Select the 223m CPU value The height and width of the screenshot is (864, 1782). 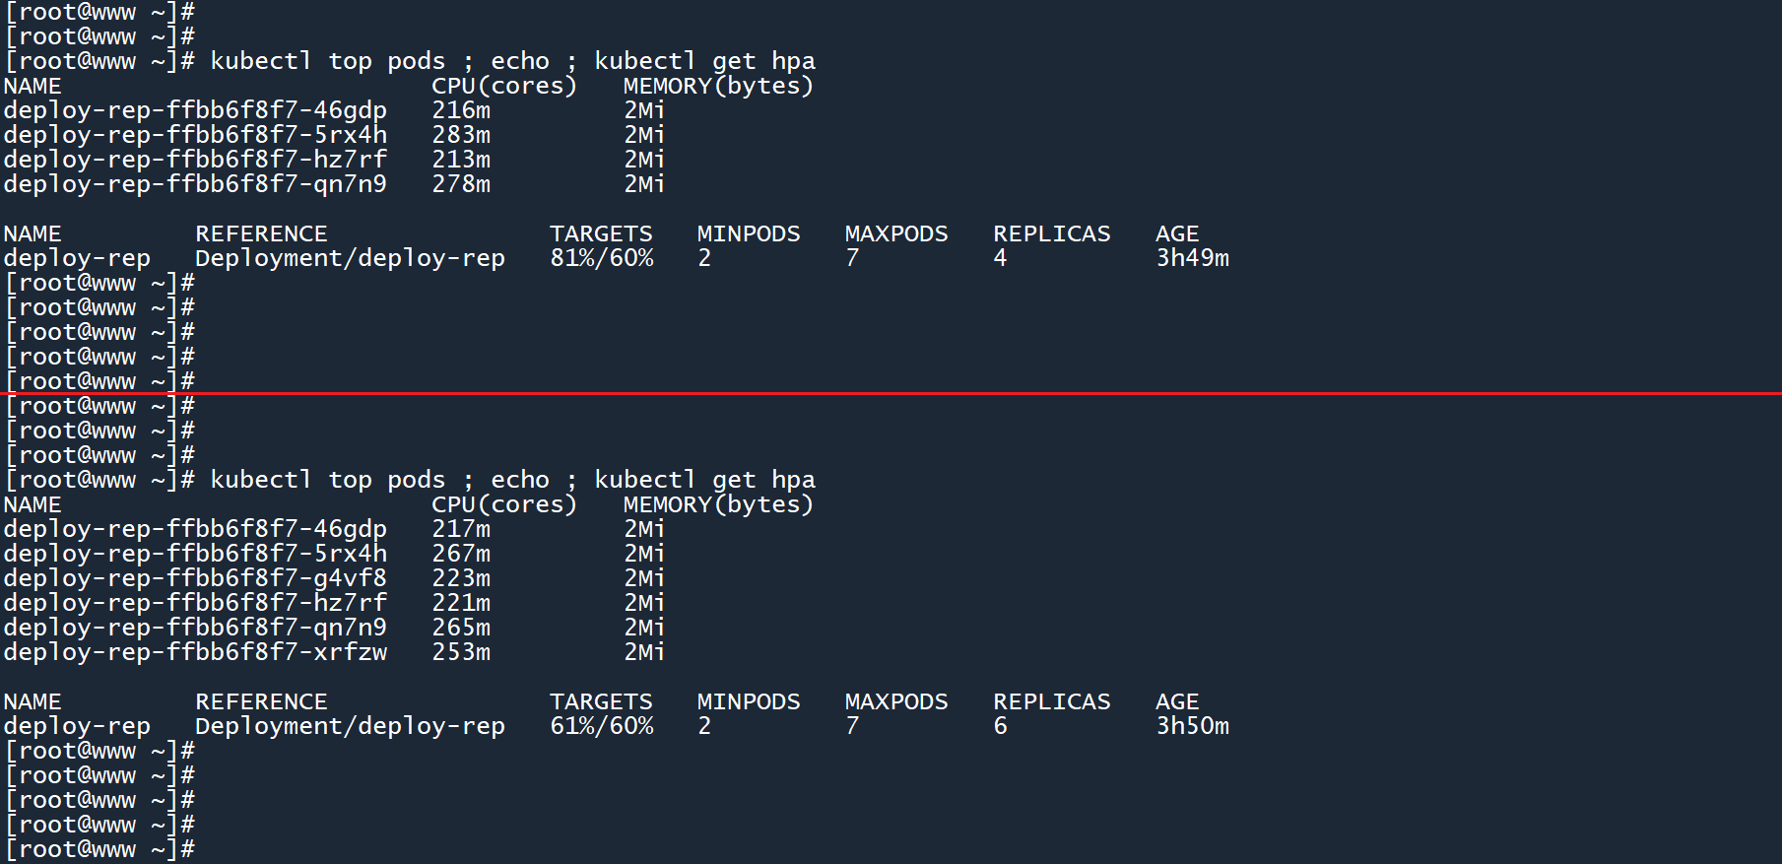(x=461, y=578)
